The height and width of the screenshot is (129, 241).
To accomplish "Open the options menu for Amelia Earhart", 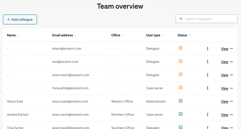I will 207,115.
